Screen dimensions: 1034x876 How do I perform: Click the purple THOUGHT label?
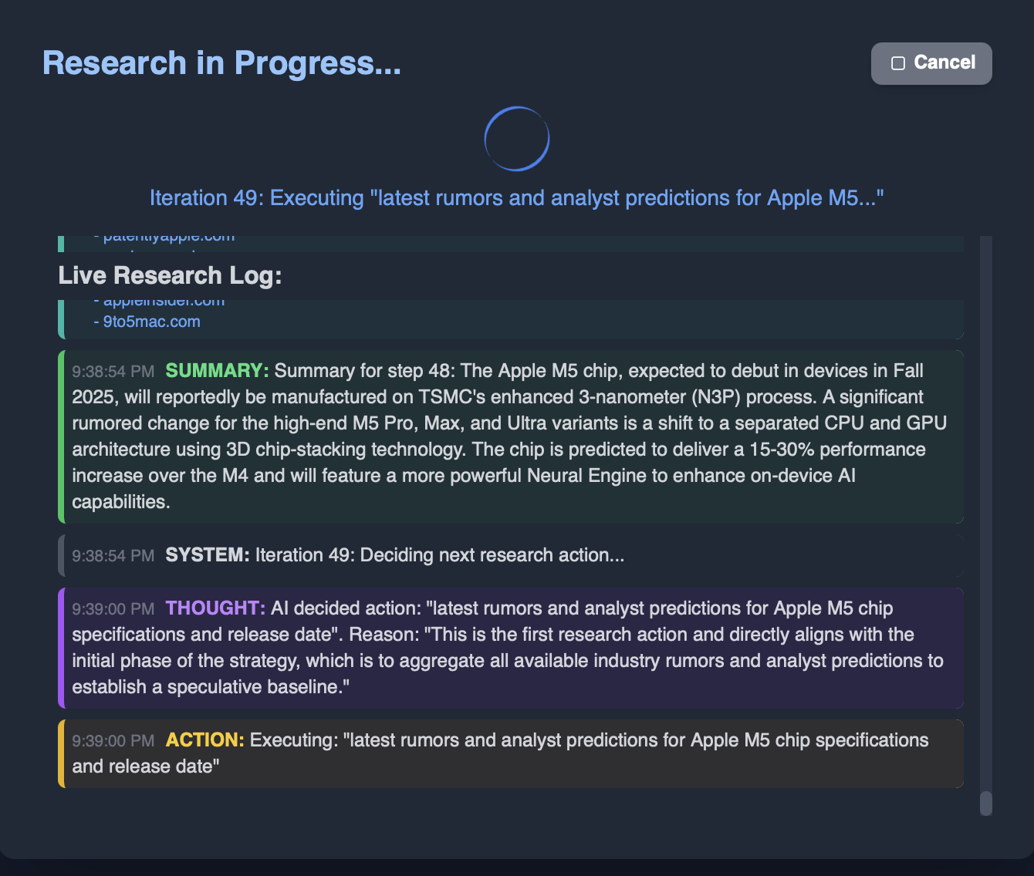point(216,608)
